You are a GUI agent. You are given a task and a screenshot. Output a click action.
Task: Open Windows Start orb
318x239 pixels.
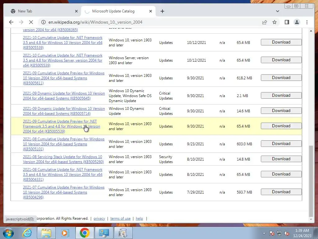point(8,233)
